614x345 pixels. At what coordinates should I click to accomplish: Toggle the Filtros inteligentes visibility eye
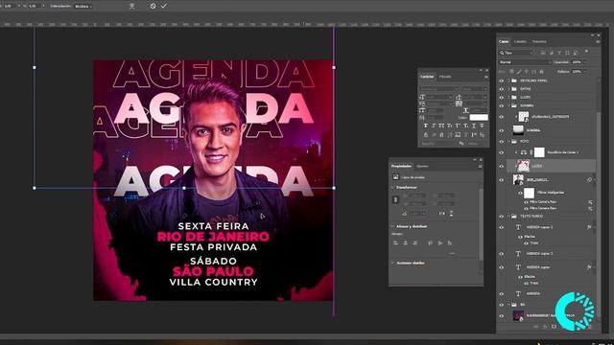coord(520,193)
